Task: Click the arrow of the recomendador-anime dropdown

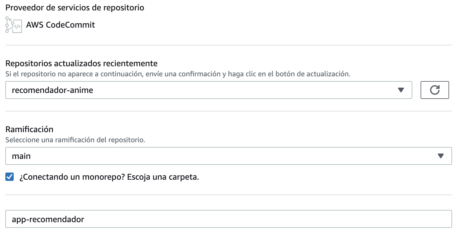Action: pos(401,90)
